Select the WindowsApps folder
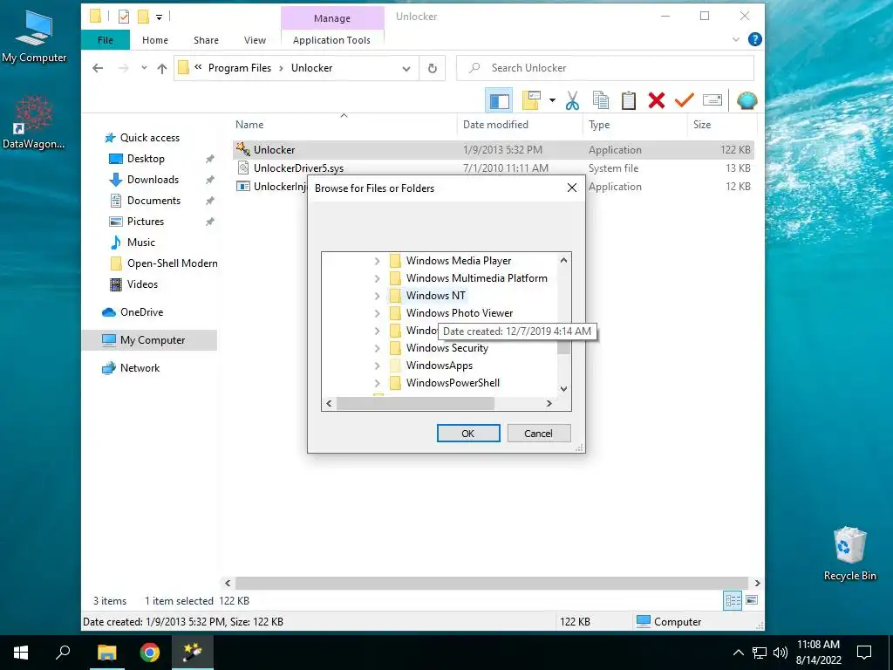 440,366
